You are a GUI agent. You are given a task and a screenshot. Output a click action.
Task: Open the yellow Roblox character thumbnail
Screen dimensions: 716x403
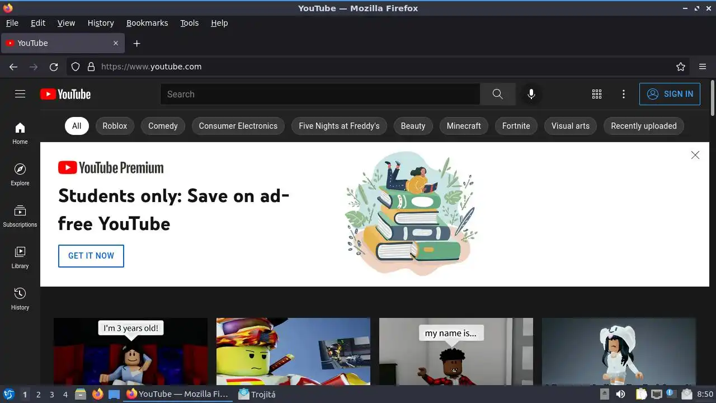pyautogui.click(x=293, y=352)
